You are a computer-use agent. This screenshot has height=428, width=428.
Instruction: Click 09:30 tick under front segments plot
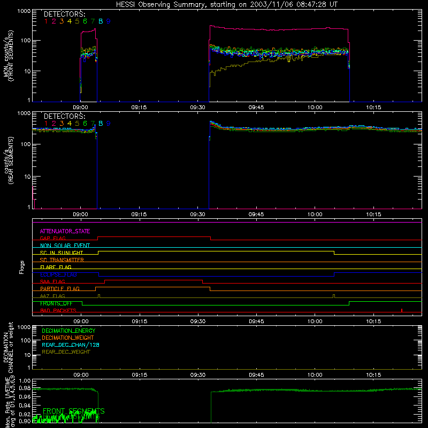pyautogui.click(x=197, y=108)
